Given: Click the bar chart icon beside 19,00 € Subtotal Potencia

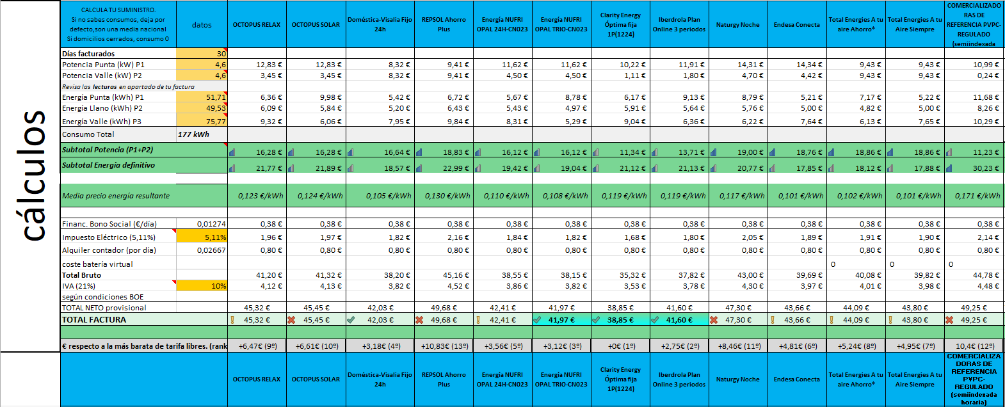Looking at the screenshot, I should 714,152.
